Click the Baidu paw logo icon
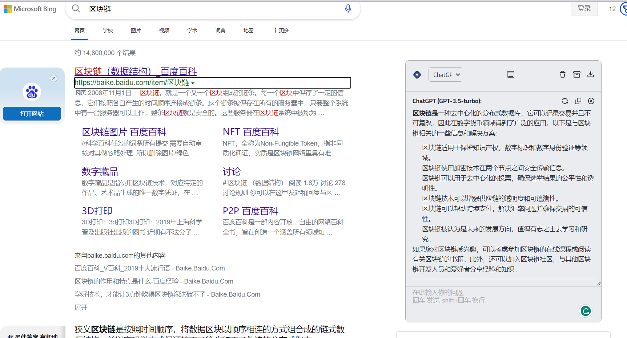627x338 pixels. pos(32,92)
